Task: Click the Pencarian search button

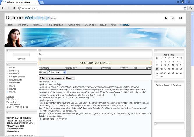Action: (21, 59)
